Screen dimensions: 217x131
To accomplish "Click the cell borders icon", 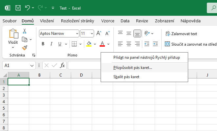I will pos(74,44).
